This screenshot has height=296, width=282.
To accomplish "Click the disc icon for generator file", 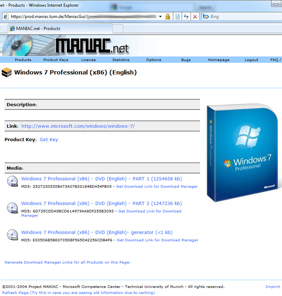I will (12, 235).
